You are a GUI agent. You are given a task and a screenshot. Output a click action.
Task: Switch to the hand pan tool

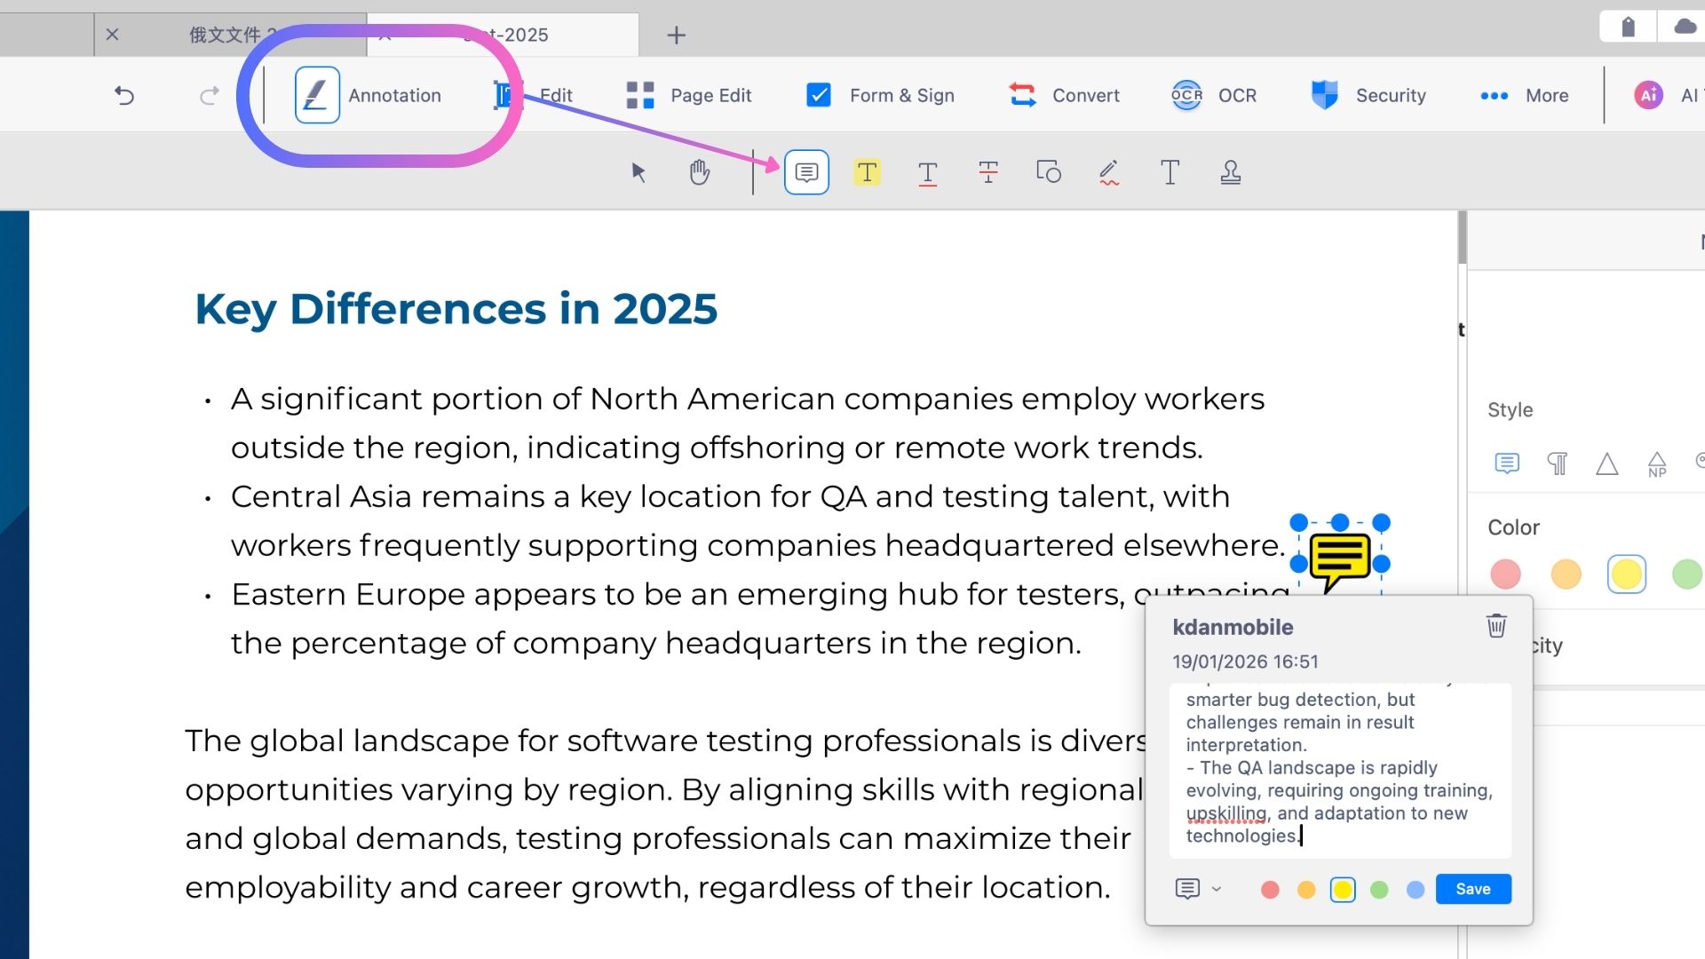point(699,172)
